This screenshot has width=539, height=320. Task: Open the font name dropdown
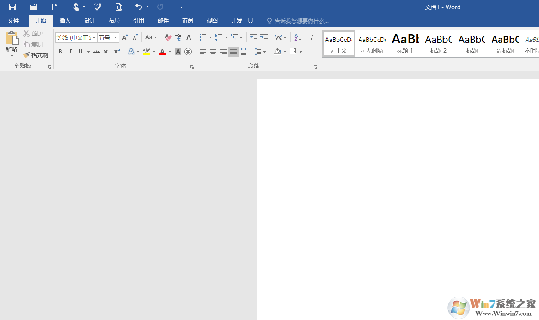tap(94, 38)
